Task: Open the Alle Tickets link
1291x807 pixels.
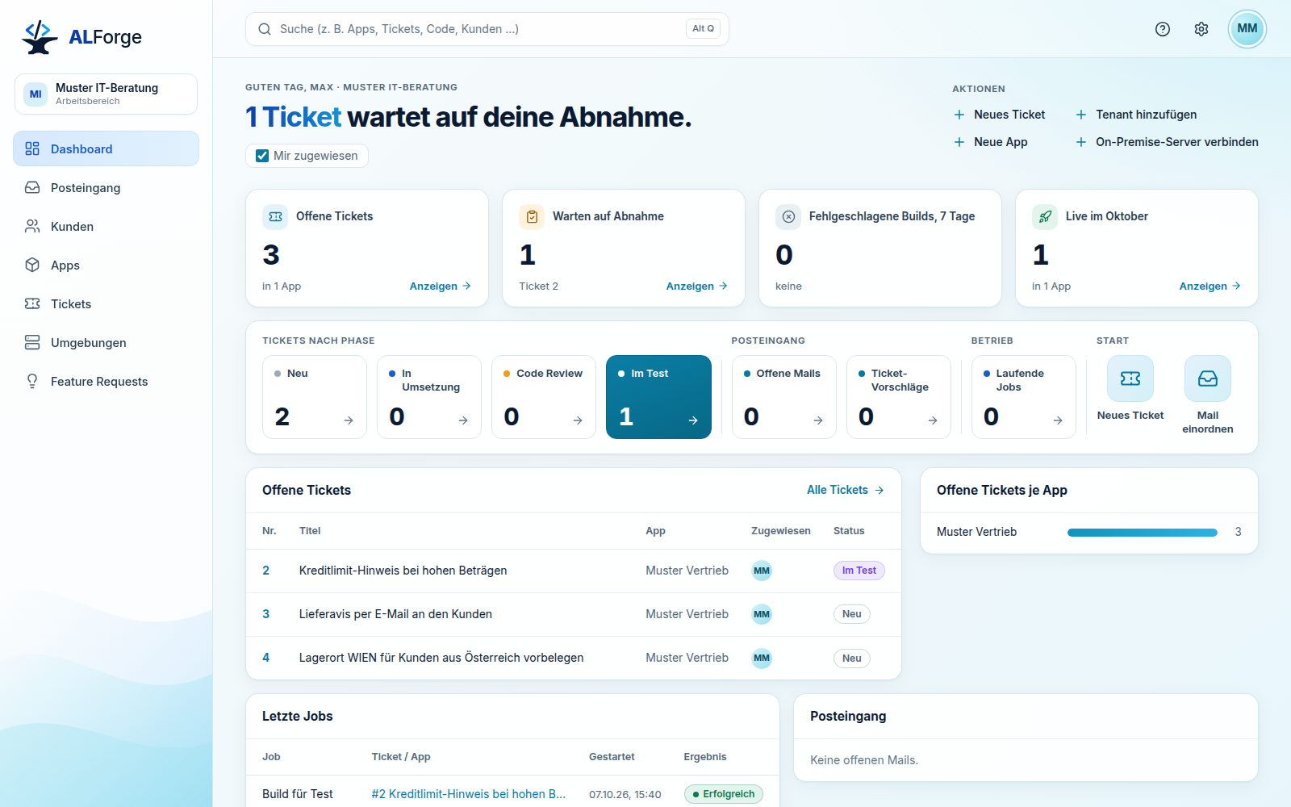Action: (x=846, y=490)
